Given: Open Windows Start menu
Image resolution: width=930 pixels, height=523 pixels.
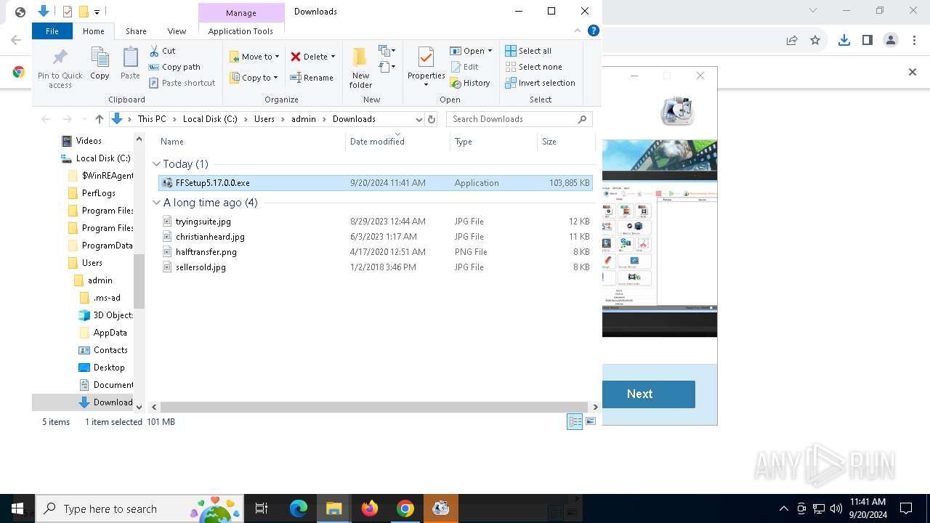Looking at the screenshot, I should [17, 508].
